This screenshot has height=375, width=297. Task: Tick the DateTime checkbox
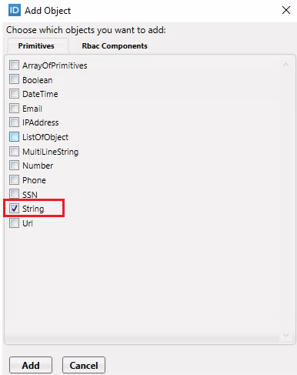[x=14, y=94]
